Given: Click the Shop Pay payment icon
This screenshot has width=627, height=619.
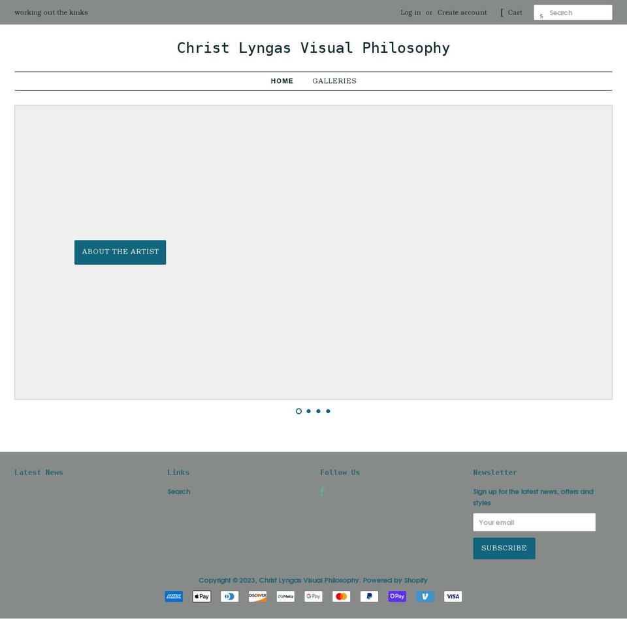Looking at the screenshot, I should pos(397,596).
